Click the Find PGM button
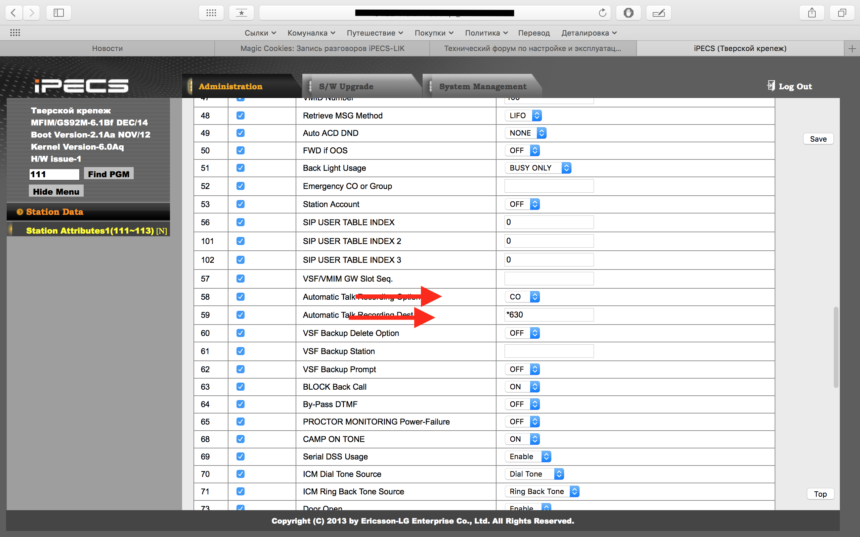The width and height of the screenshot is (860, 537). [109, 174]
